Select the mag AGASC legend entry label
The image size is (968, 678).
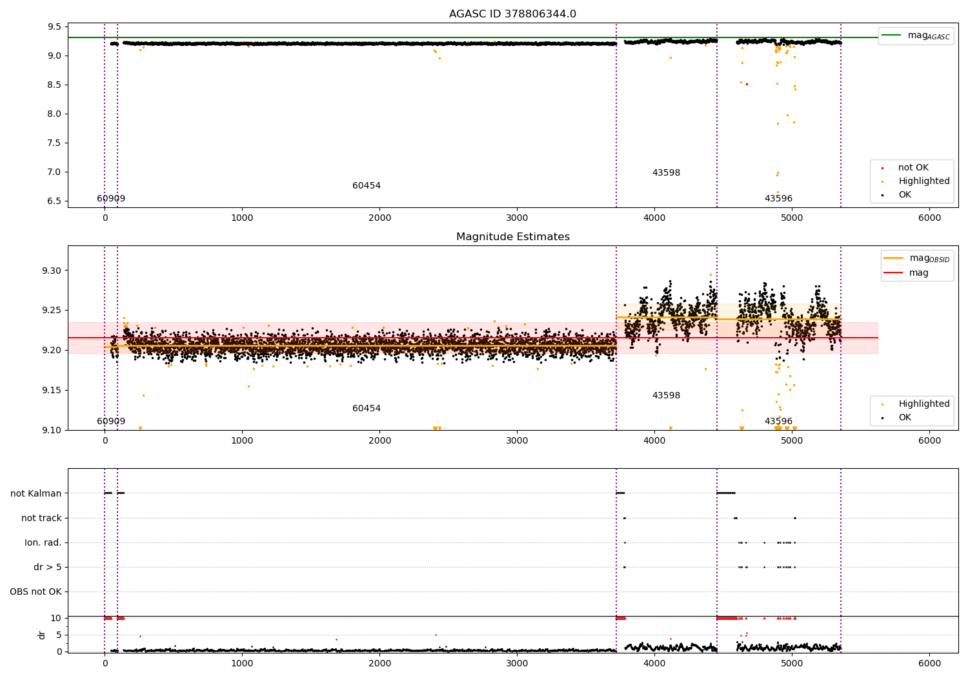pyautogui.click(x=929, y=36)
